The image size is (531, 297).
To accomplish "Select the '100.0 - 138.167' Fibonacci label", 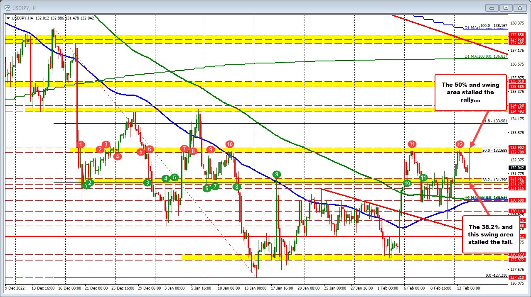I will coord(494,25).
